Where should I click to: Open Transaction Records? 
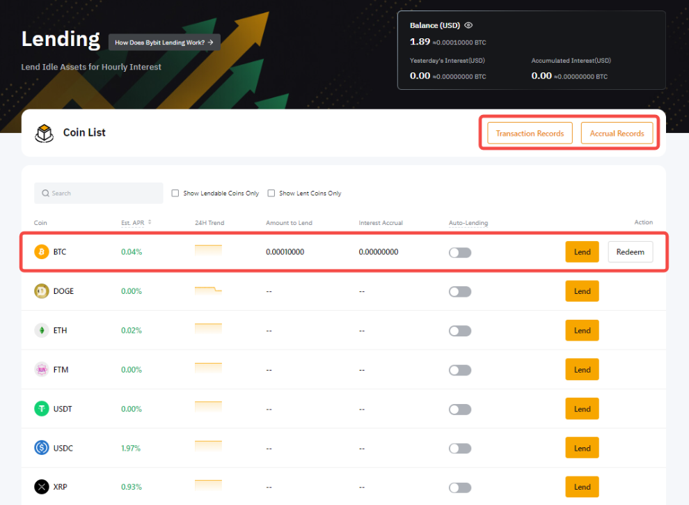(x=530, y=133)
